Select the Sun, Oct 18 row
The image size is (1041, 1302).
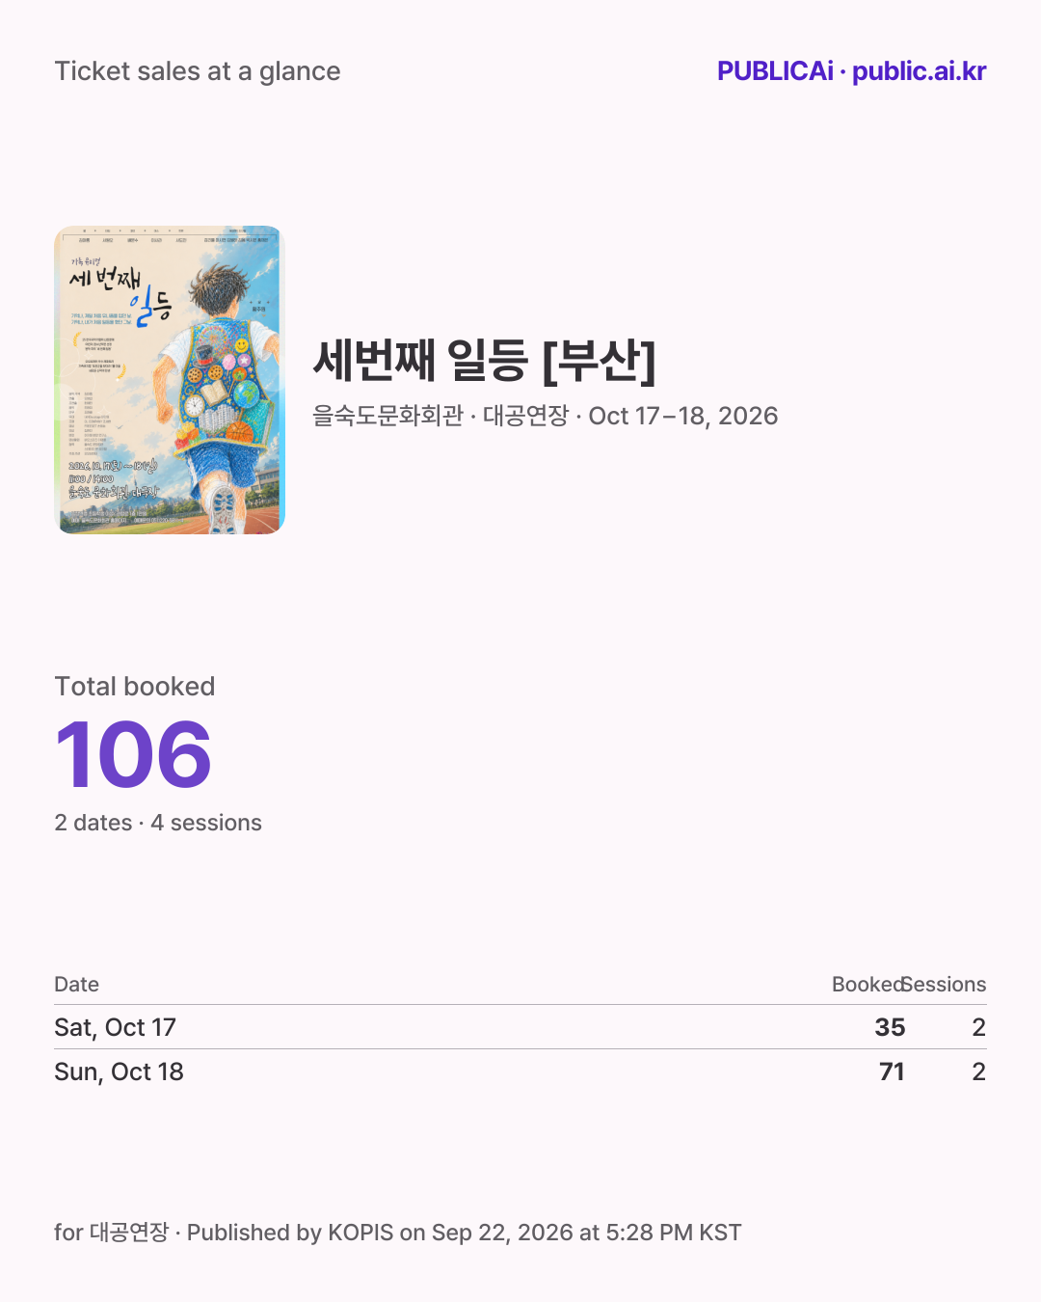click(520, 1071)
